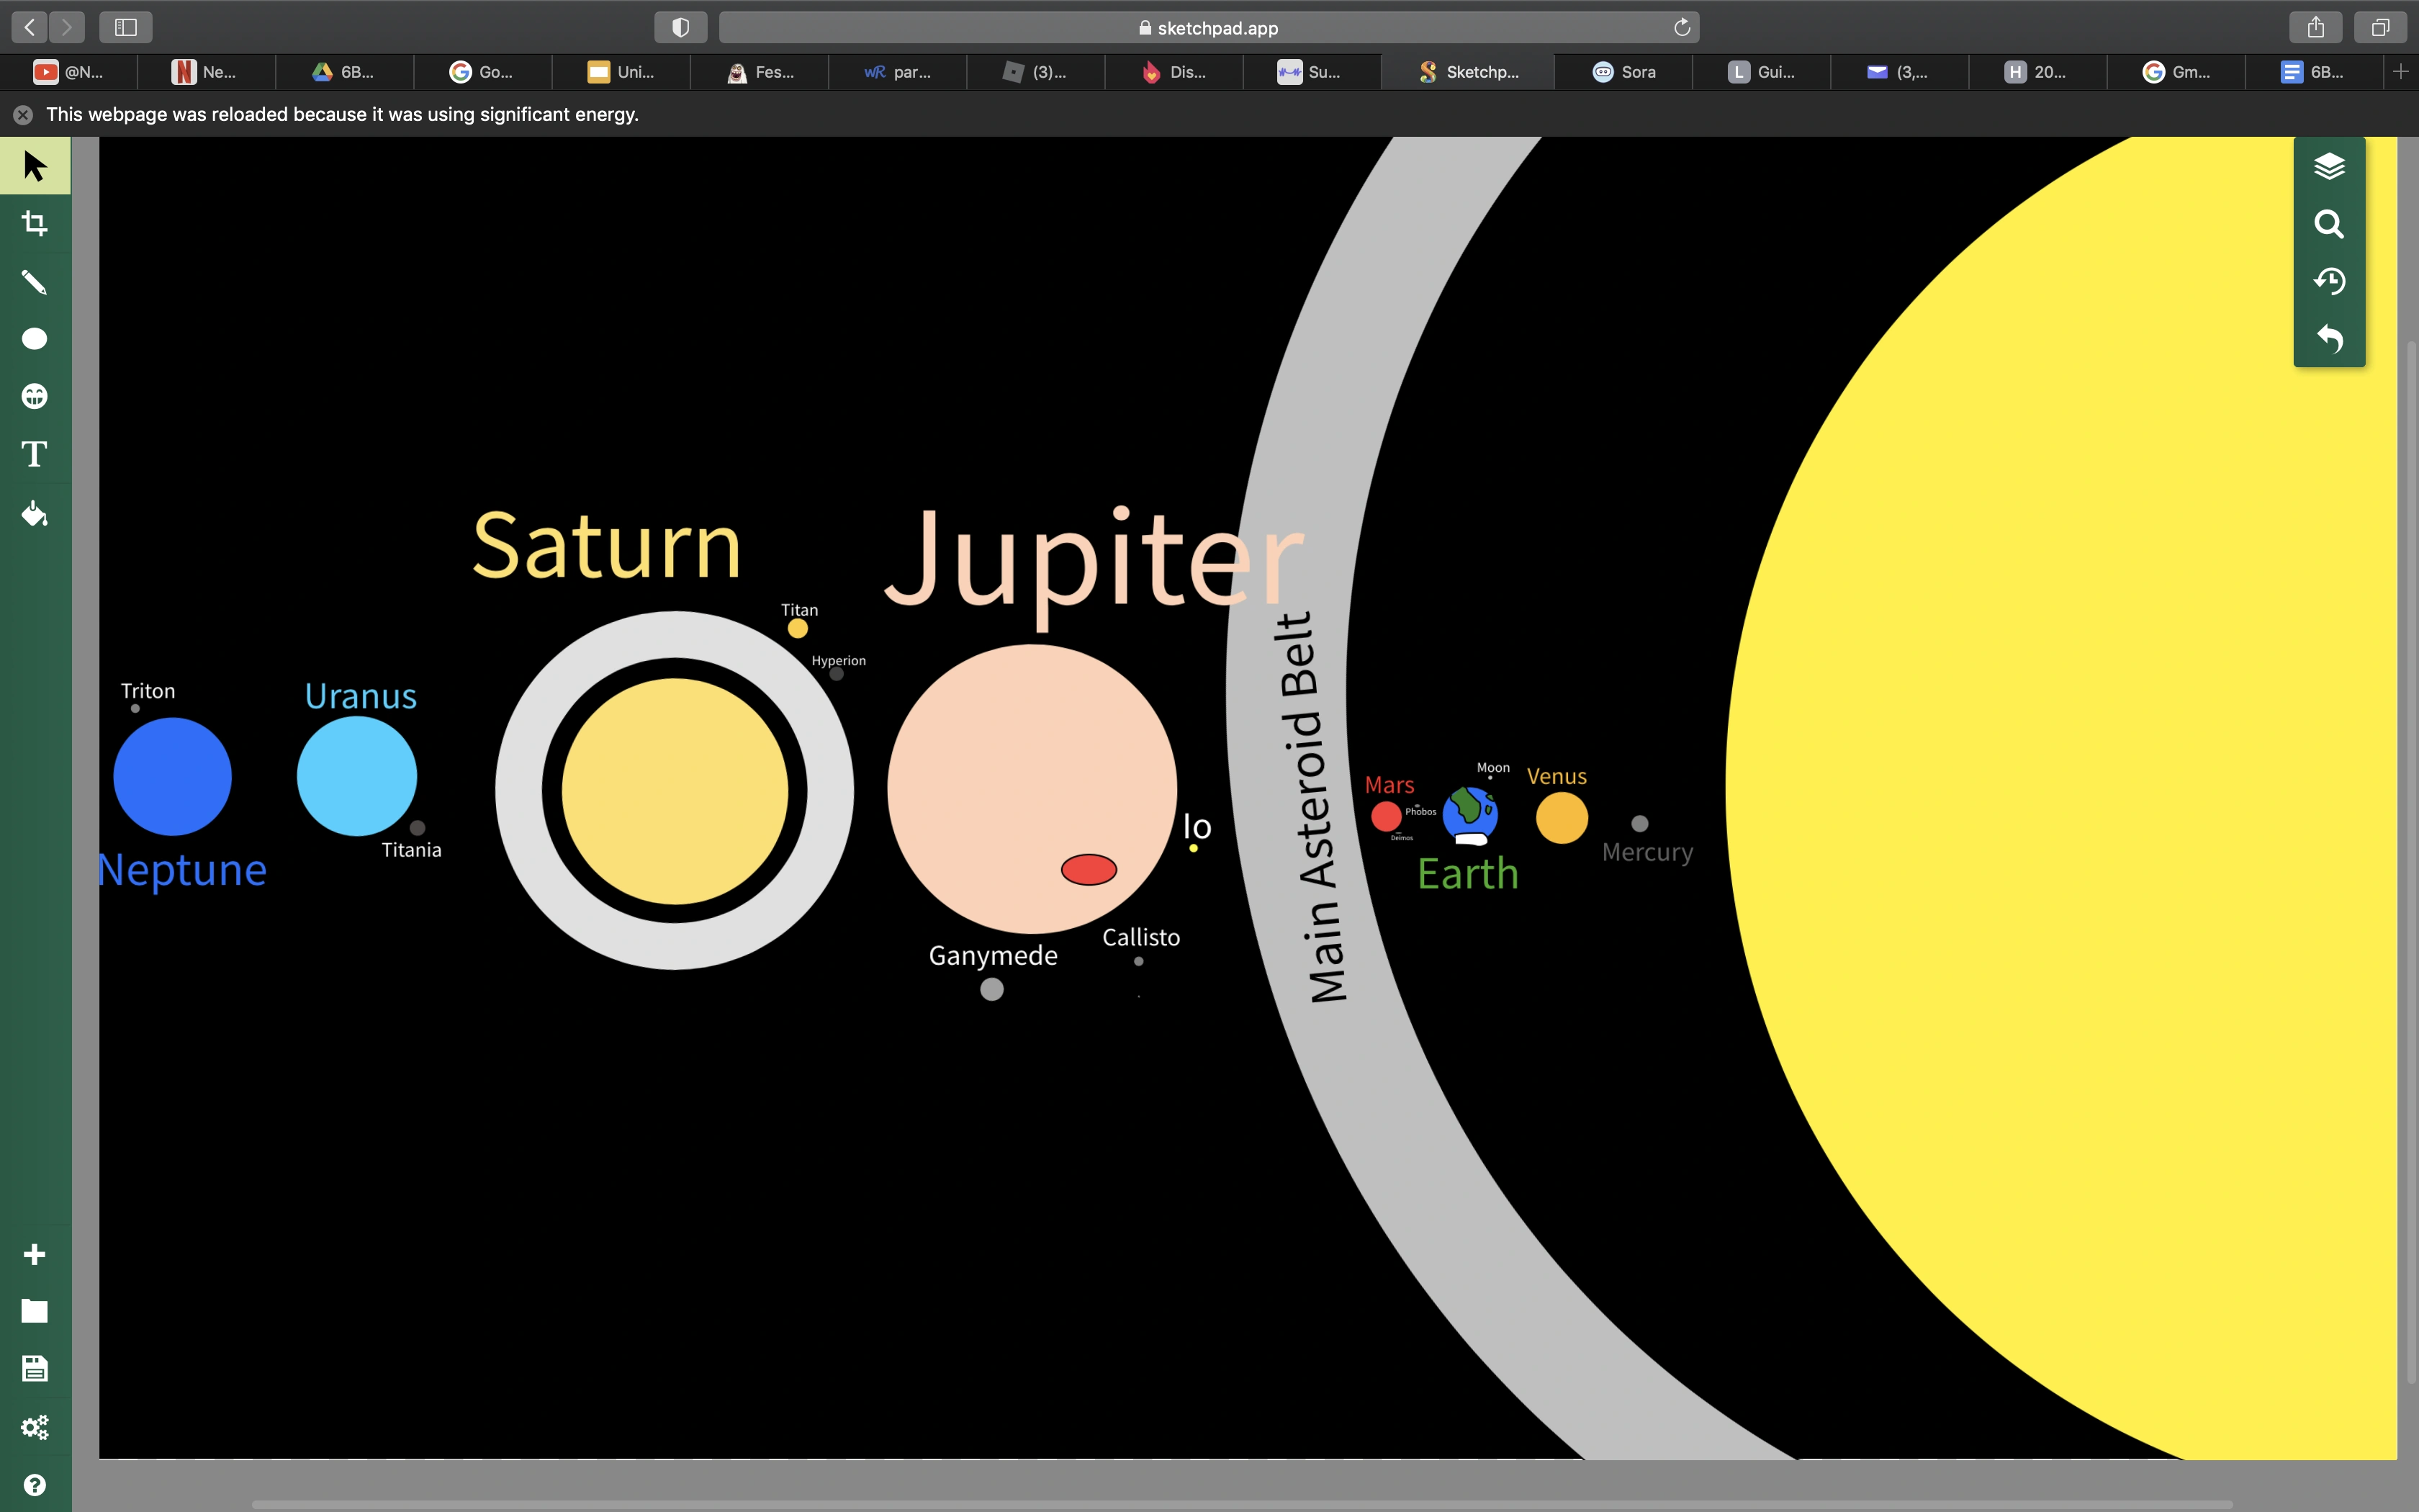This screenshot has height=1512, width=2419.
Task: Open the Clipart emoji tool
Action: tap(35, 396)
